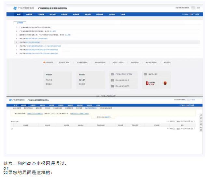Open download link in reminder row 5
Screen dimensions: 208x178
[x=33, y=42]
